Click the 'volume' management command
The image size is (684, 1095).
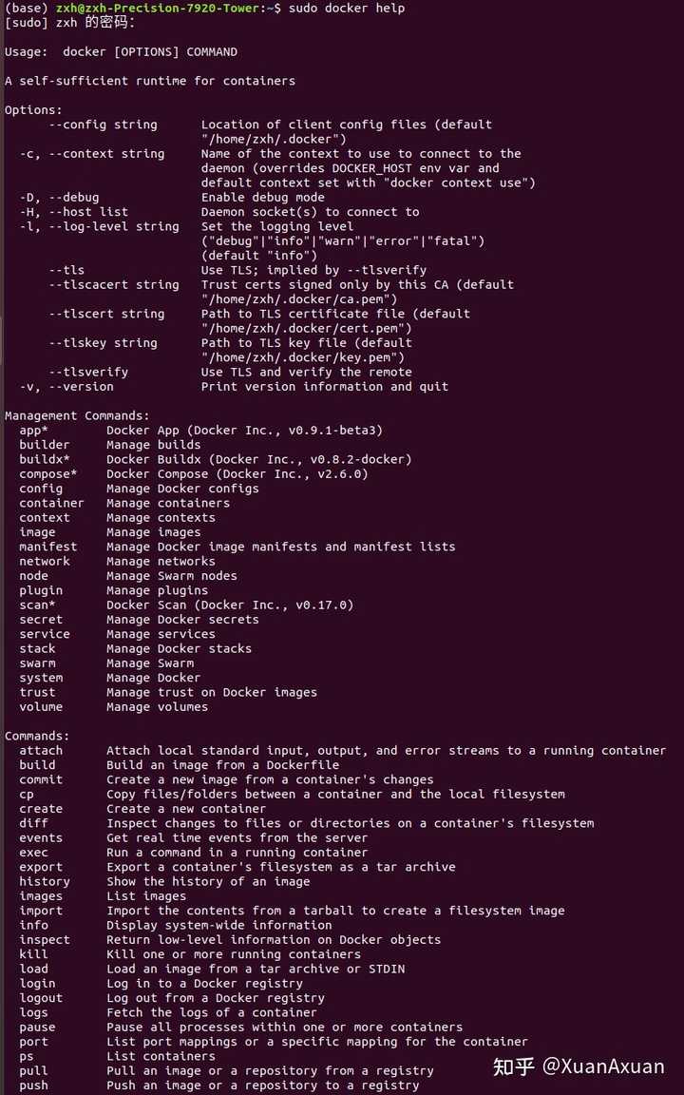[x=41, y=707]
